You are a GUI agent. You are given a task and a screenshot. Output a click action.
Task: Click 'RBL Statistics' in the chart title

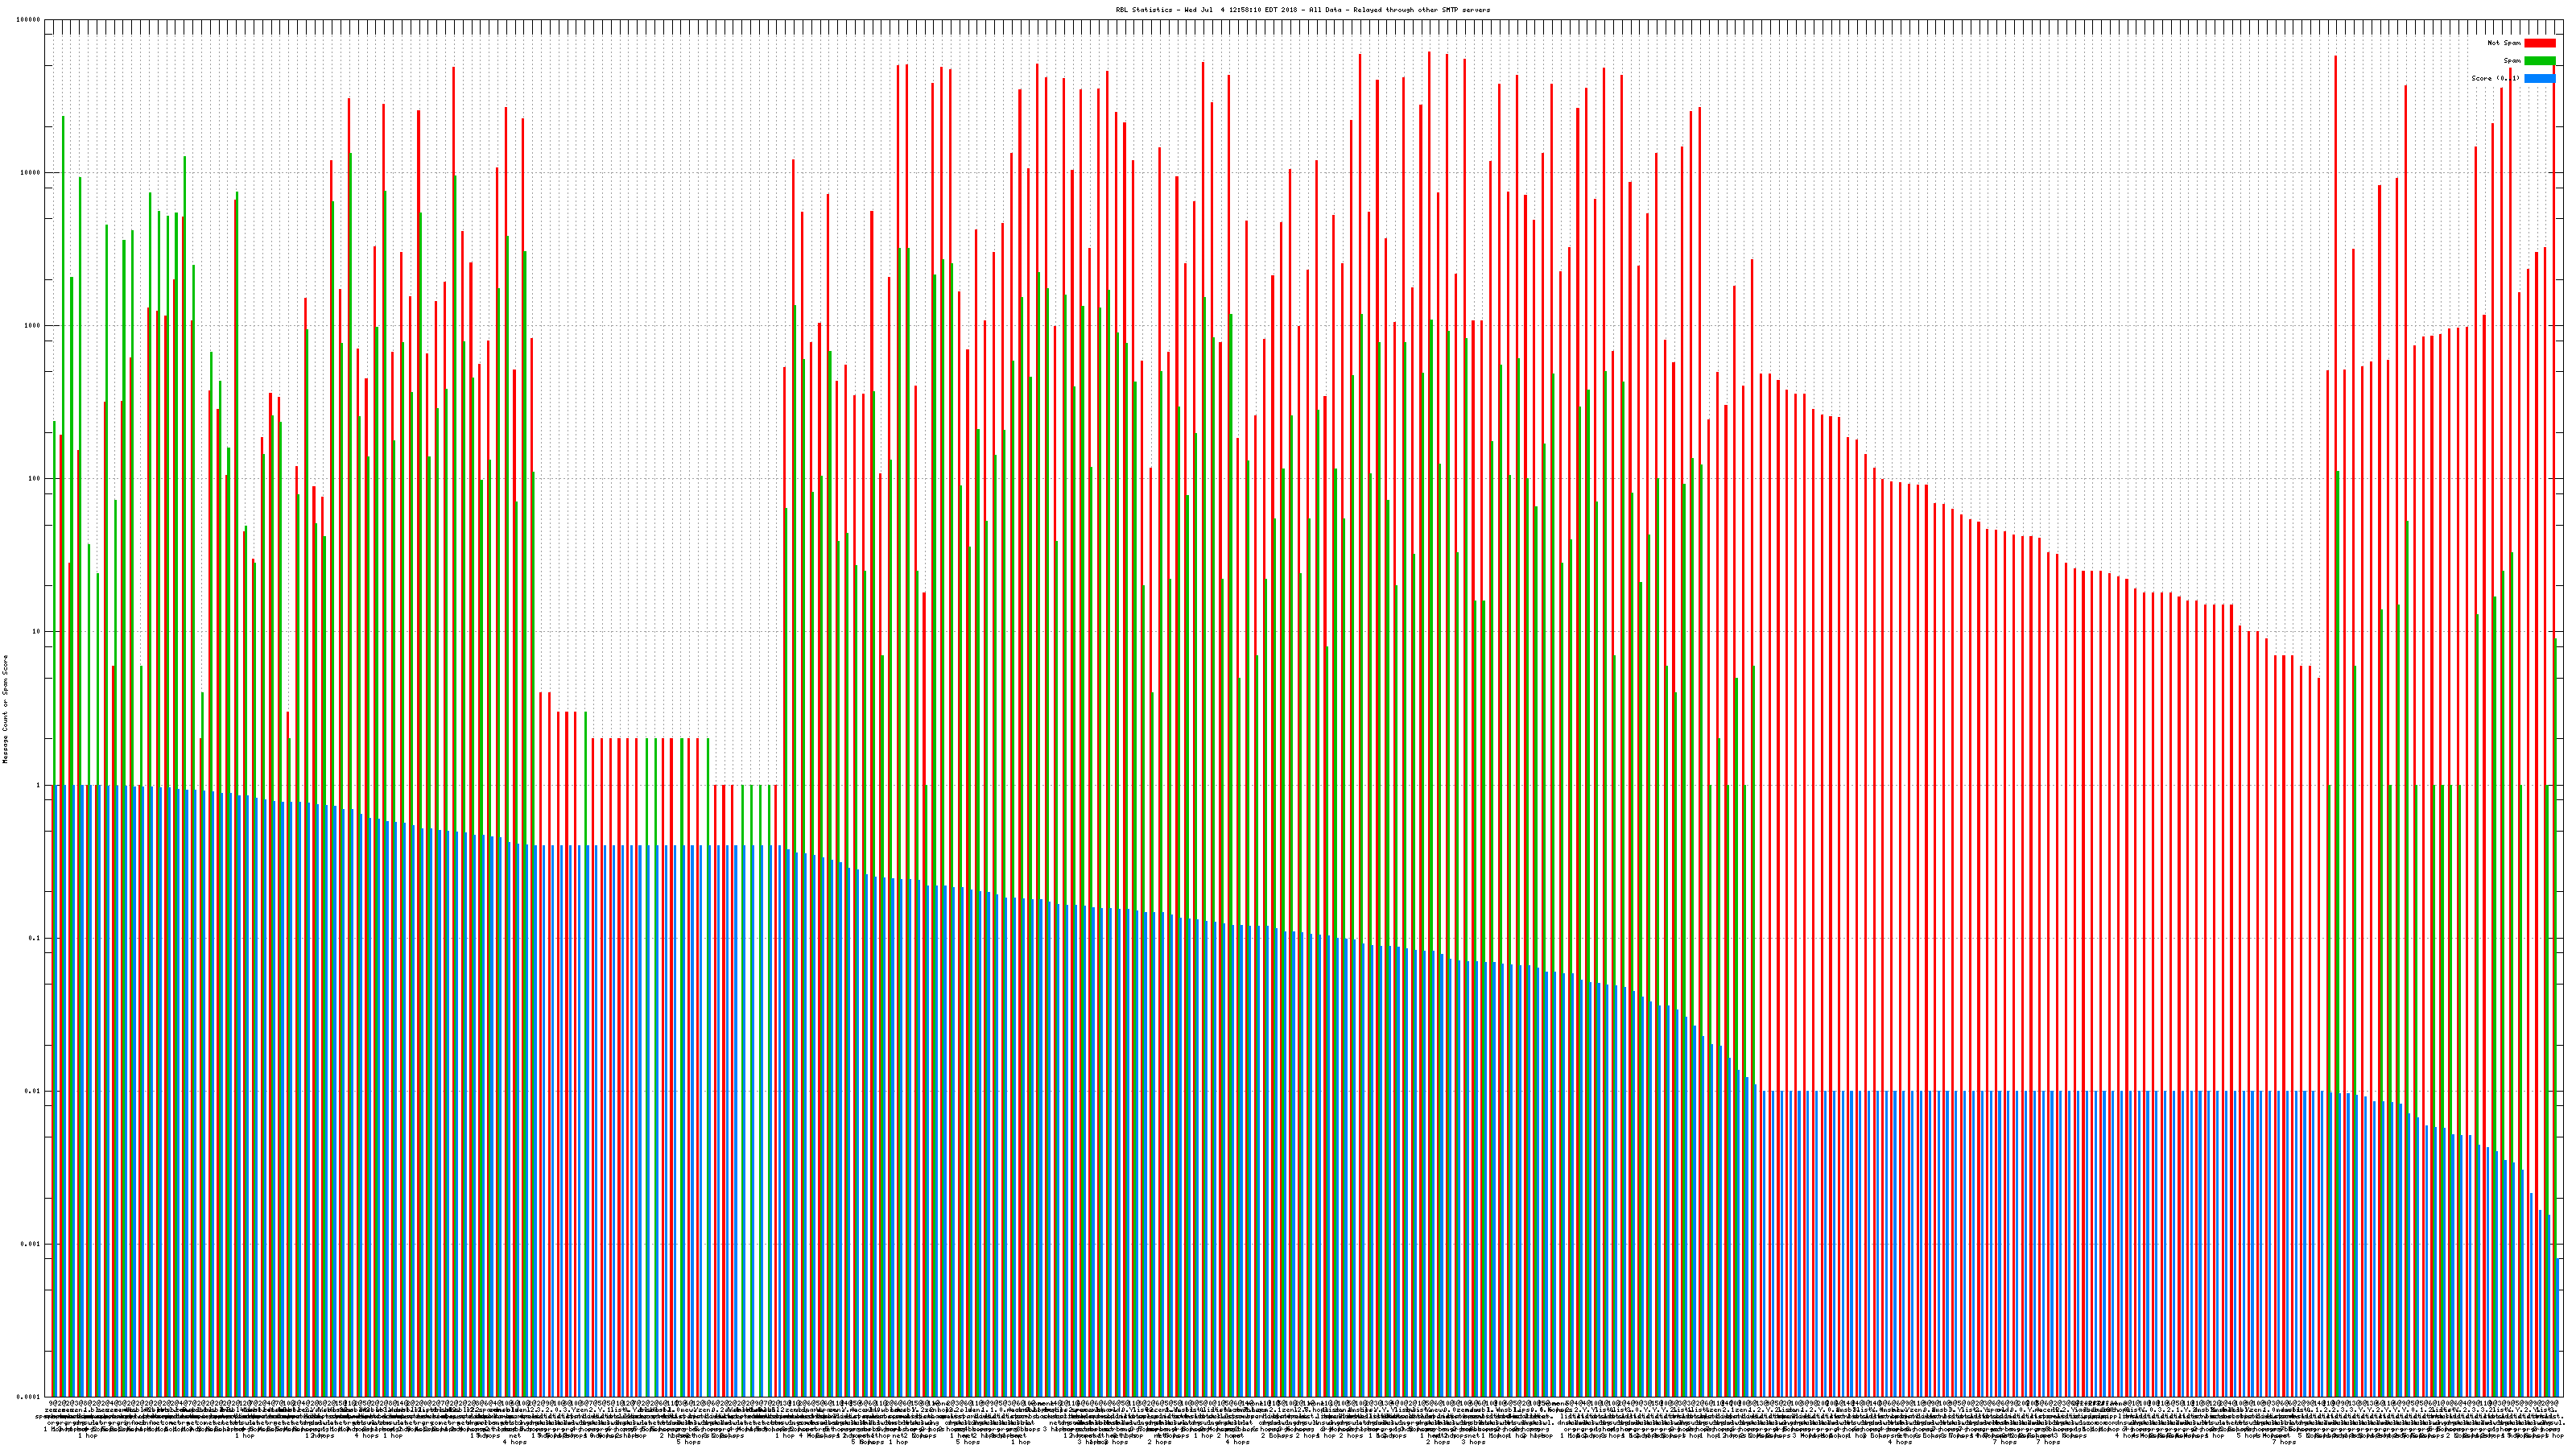pos(1144,10)
